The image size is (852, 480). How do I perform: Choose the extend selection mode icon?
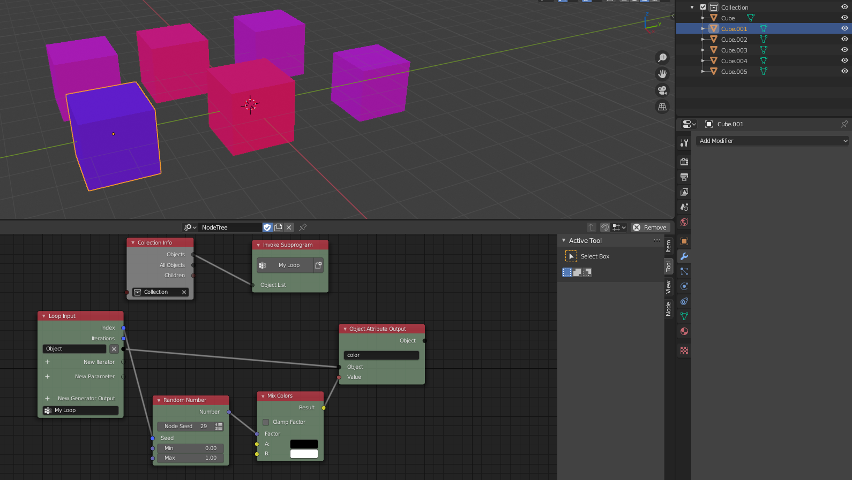[577, 272]
